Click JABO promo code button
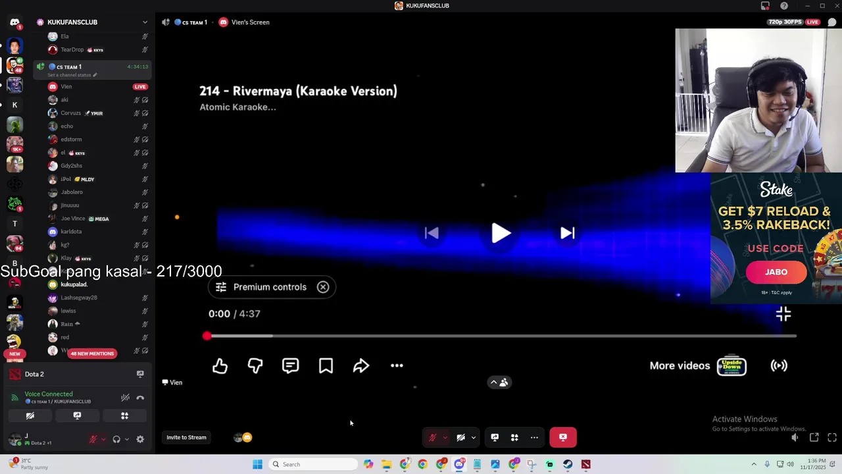Screen dimensions: 842x474 tap(776, 272)
